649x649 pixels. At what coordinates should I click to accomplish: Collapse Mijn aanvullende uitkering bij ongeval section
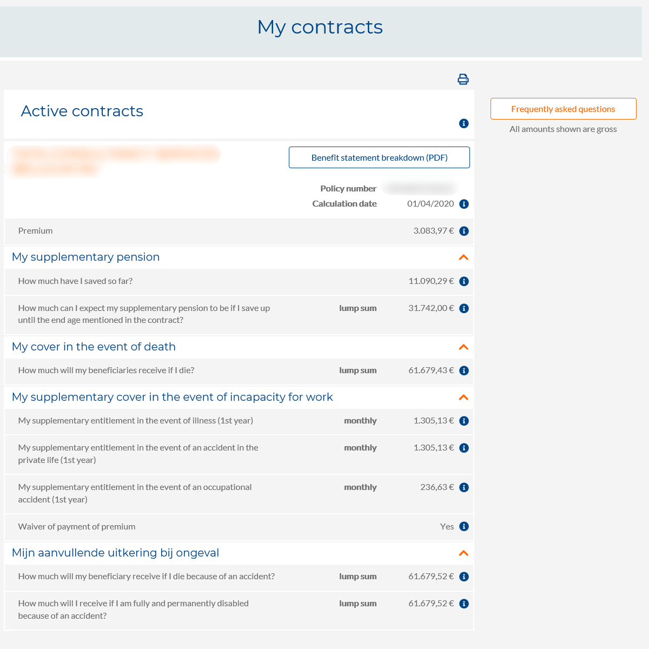[463, 553]
